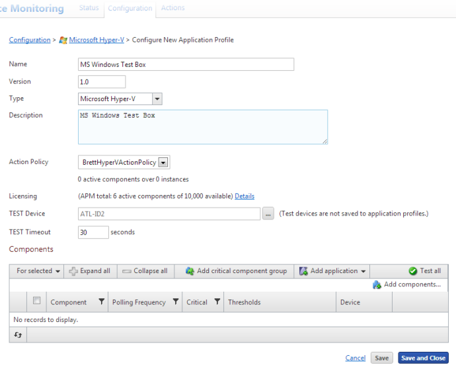
Task: Open the Actions tab
Action: [172, 8]
